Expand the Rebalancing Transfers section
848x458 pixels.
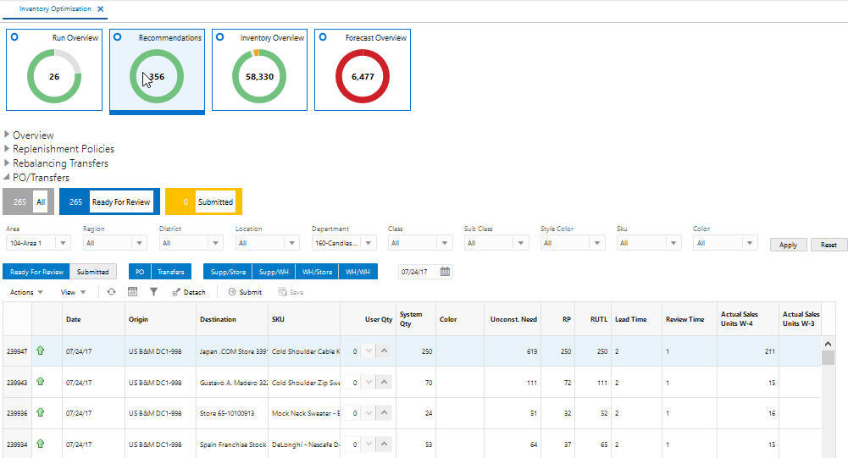7,163
